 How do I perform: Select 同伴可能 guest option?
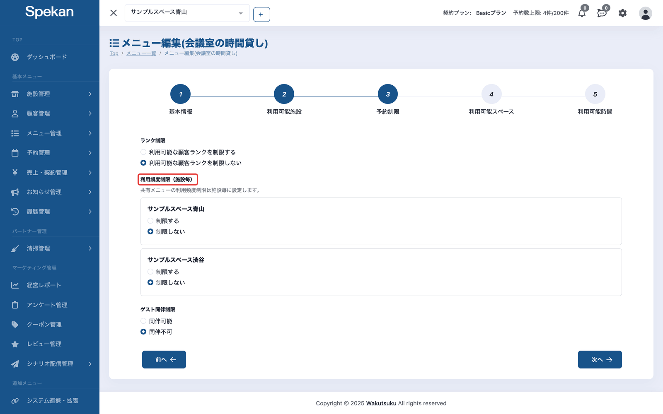click(x=143, y=321)
